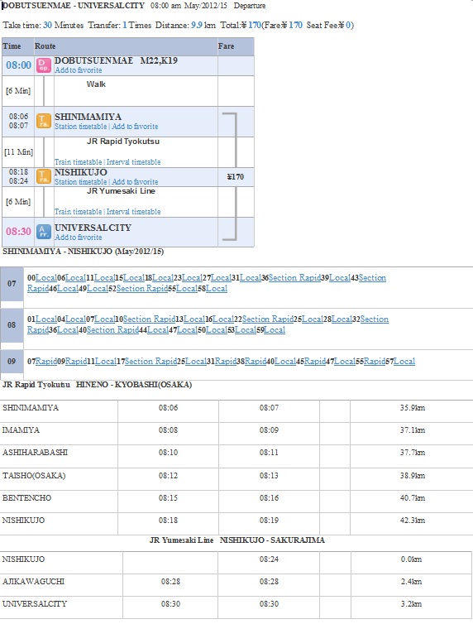
Task: Open the 08:59 Local train link
Action: (x=275, y=330)
